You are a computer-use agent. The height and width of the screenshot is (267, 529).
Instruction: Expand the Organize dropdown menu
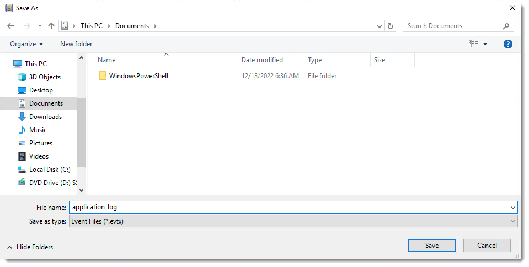click(x=26, y=44)
